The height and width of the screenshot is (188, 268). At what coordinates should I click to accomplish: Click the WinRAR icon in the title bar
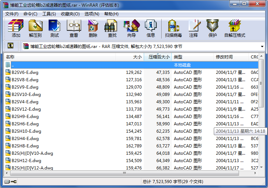[x=6, y=5]
